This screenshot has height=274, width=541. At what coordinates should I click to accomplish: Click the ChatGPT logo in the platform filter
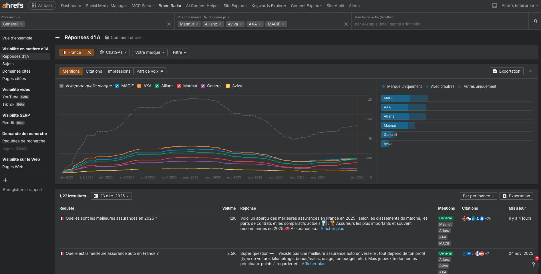pos(102,52)
